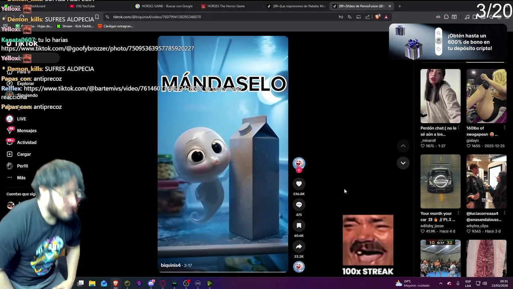This screenshot has width=513, height=289.
Task: Open the _minaroll 'Perdón chat' video thumbnail
Action: [440, 96]
